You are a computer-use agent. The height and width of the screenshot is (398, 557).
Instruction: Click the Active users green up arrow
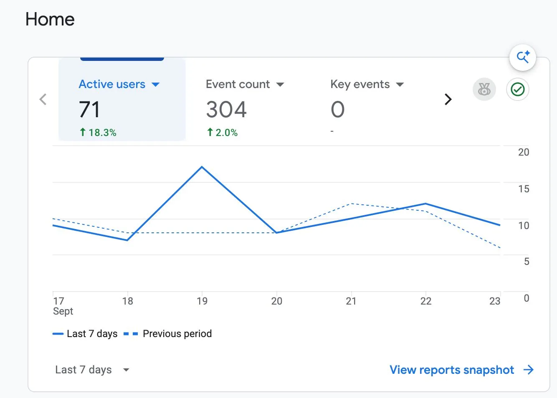point(83,132)
